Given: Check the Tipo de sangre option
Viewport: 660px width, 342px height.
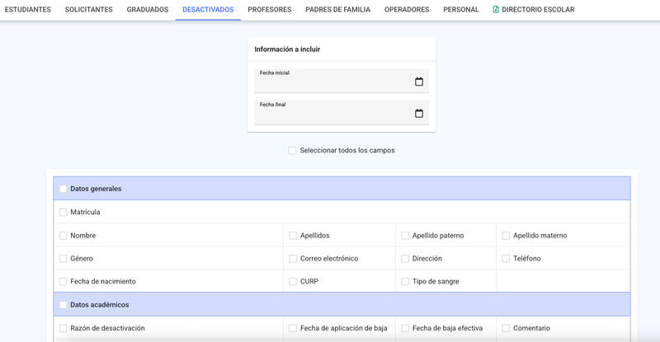Looking at the screenshot, I should [405, 281].
